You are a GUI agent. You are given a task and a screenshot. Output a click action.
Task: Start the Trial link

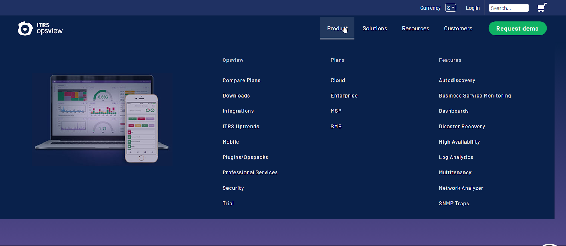(x=228, y=203)
